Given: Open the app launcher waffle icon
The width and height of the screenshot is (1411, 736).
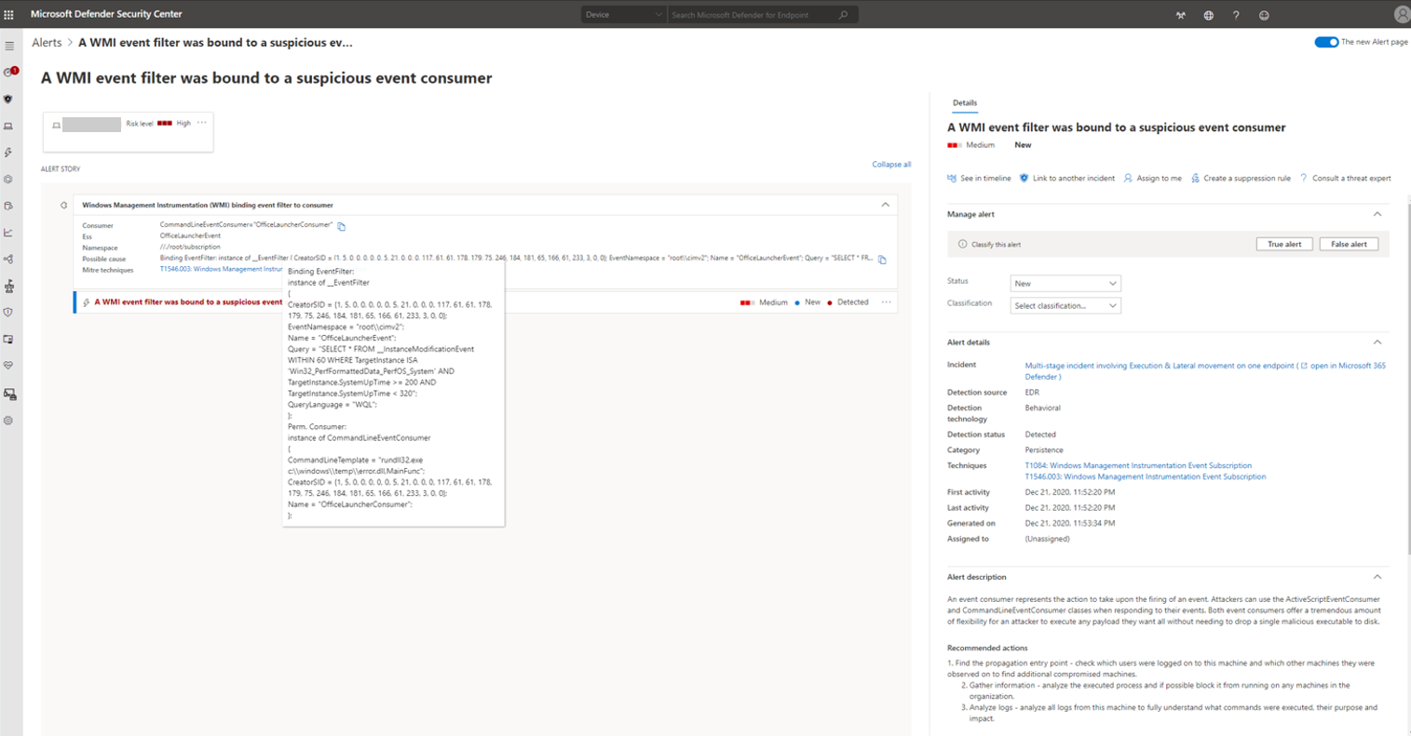Looking at the screenshot, I should (x=9, y=14).
